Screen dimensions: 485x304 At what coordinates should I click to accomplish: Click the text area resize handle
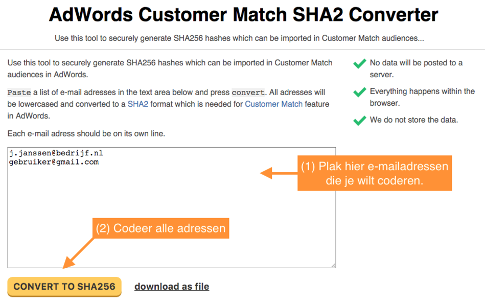click(x=333, y=265)
